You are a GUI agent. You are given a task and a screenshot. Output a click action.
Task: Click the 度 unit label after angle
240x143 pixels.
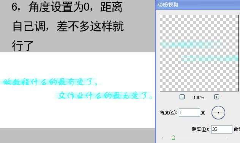[x=203, y=113]
